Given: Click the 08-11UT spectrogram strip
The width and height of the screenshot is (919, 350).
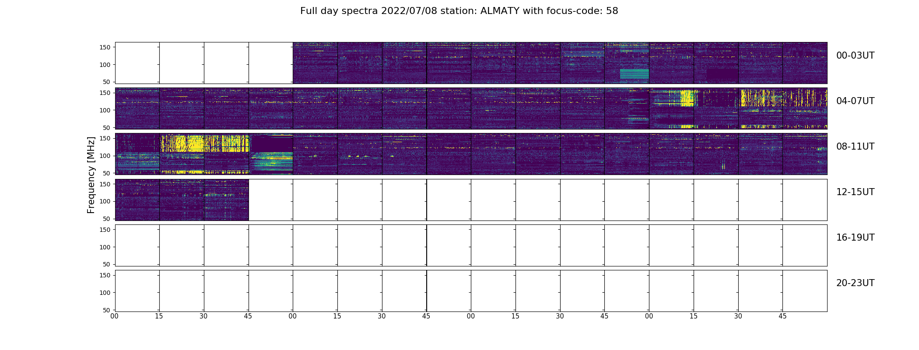Looking at the screenshot, I should click(x=471, y=154).
